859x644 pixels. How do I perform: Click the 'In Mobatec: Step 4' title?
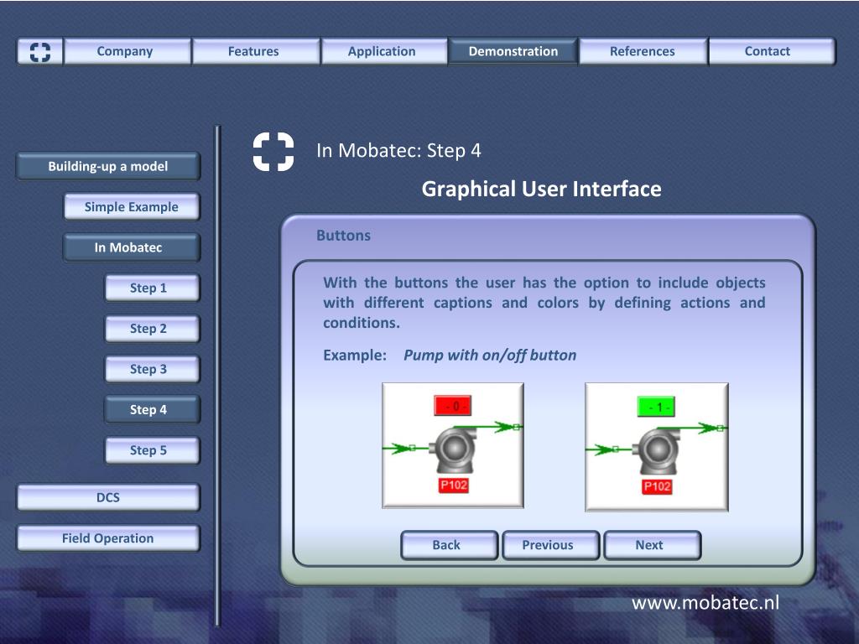tap(398, 151)
